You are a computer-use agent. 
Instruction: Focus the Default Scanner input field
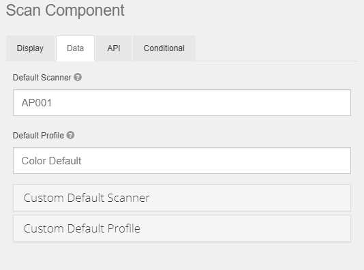182,103
